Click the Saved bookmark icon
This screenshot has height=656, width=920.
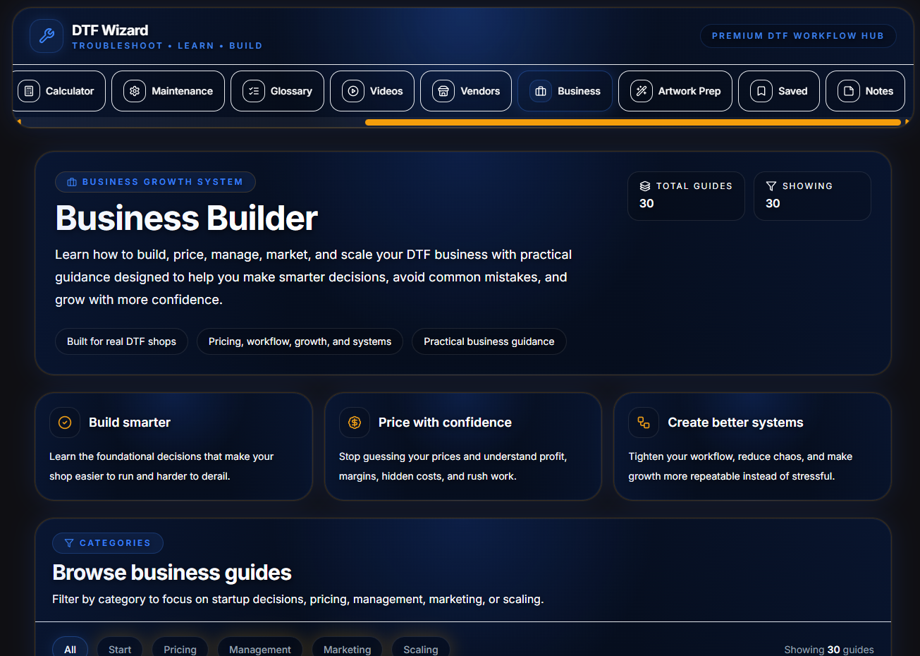pos(761,91)
